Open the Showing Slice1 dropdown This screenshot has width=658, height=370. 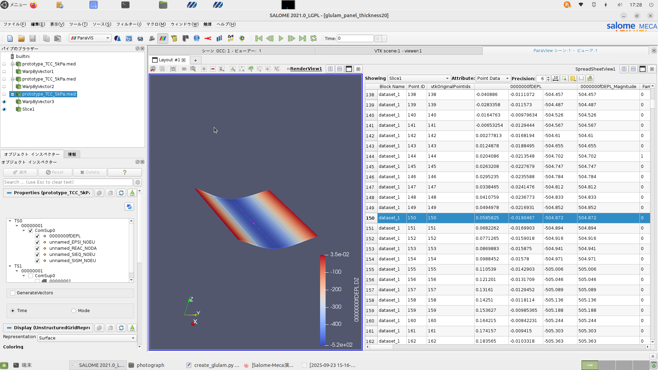tap(418, 78)
